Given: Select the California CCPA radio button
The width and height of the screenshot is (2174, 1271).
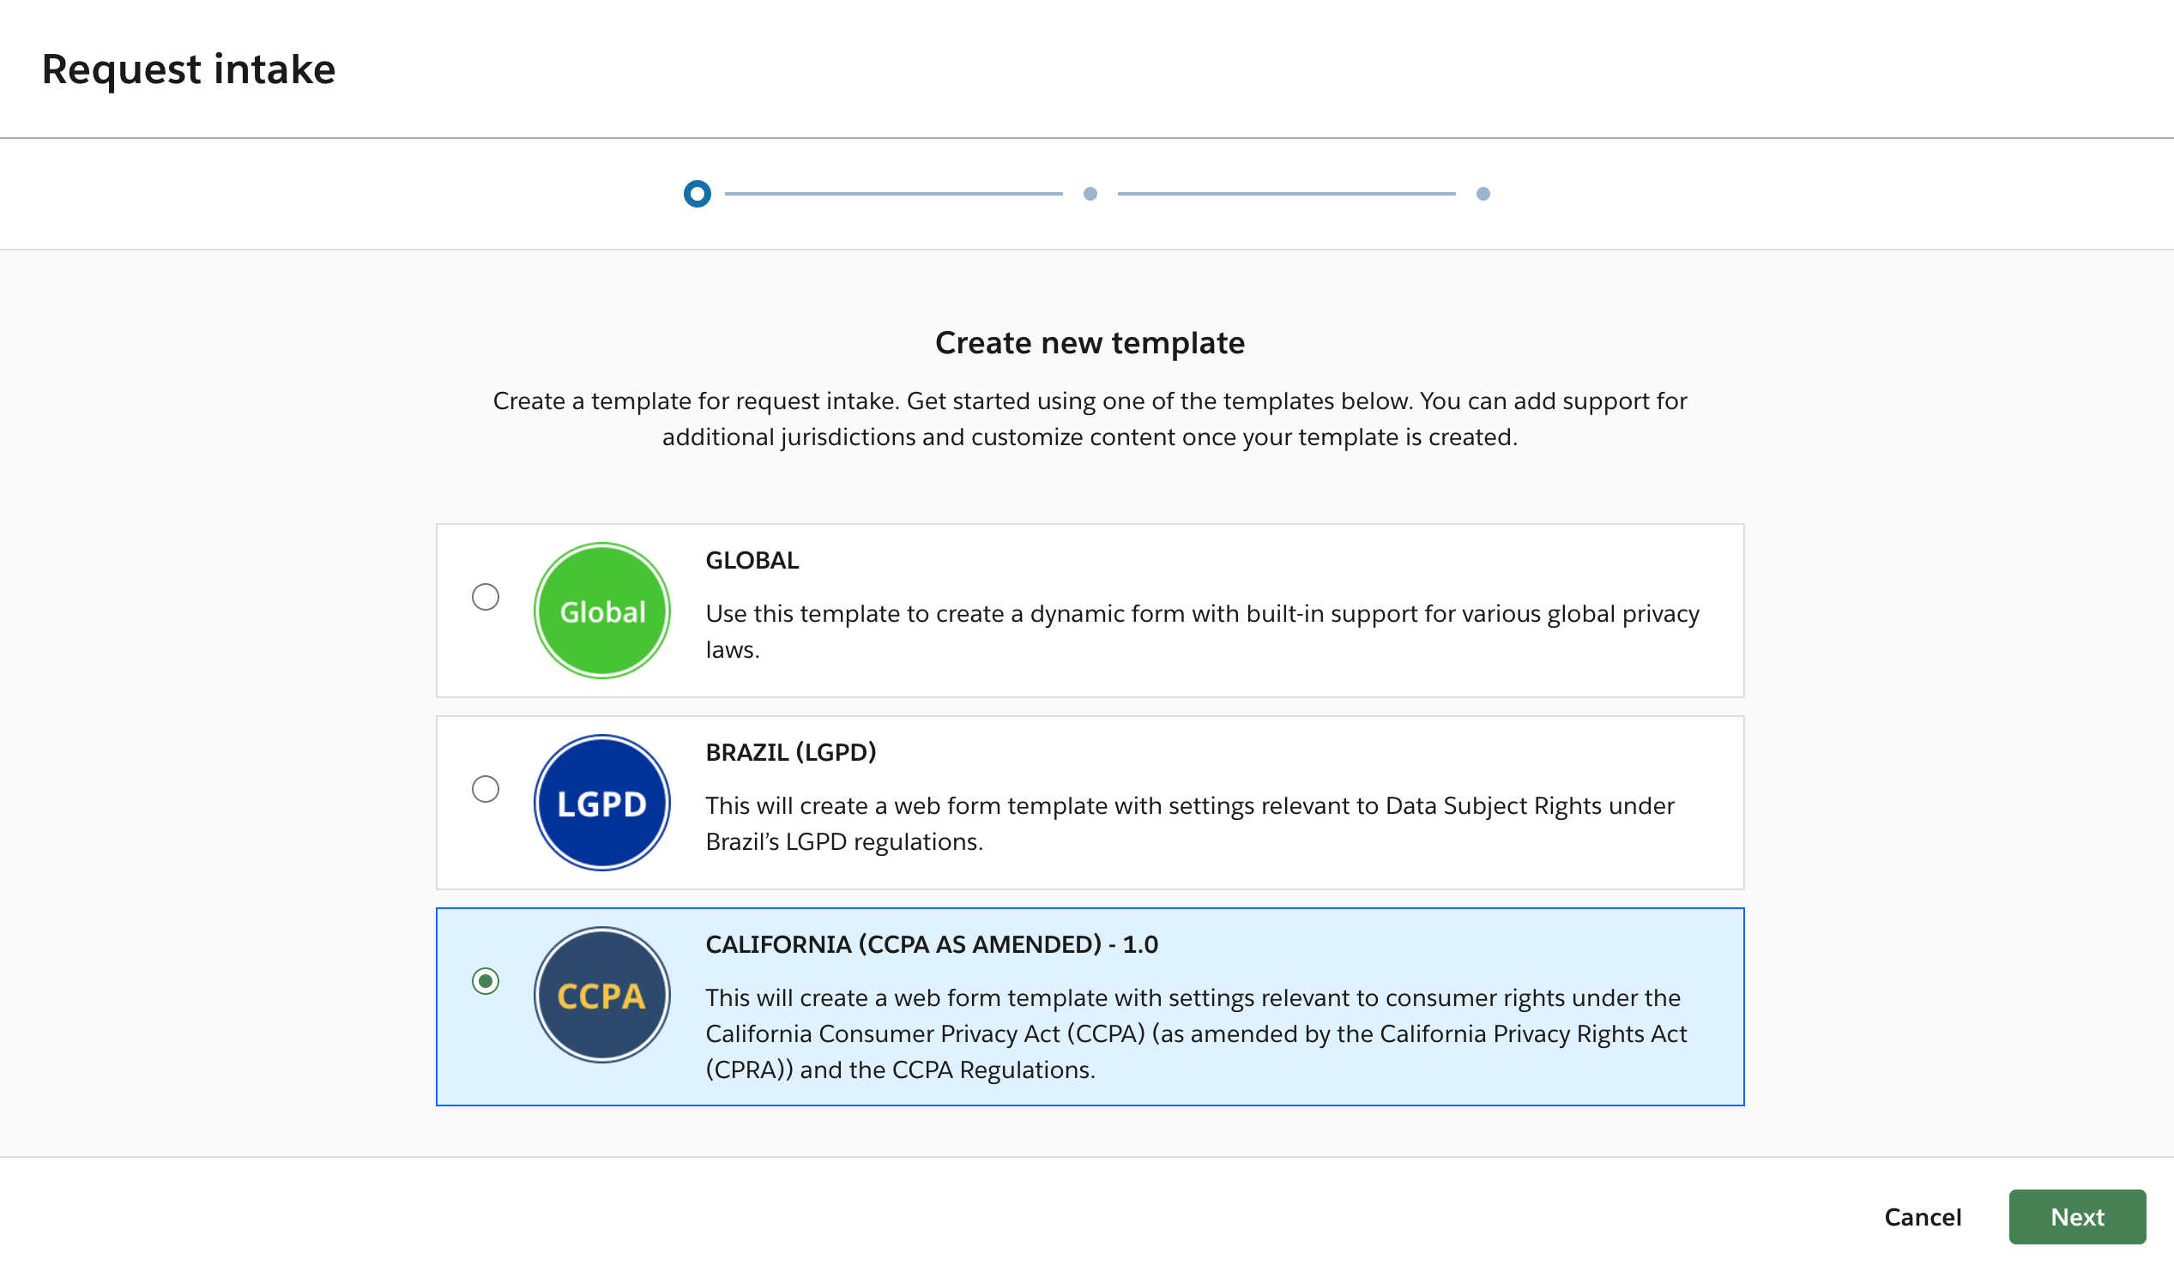Looking at the screenshot, I should (x=486, y=981).
